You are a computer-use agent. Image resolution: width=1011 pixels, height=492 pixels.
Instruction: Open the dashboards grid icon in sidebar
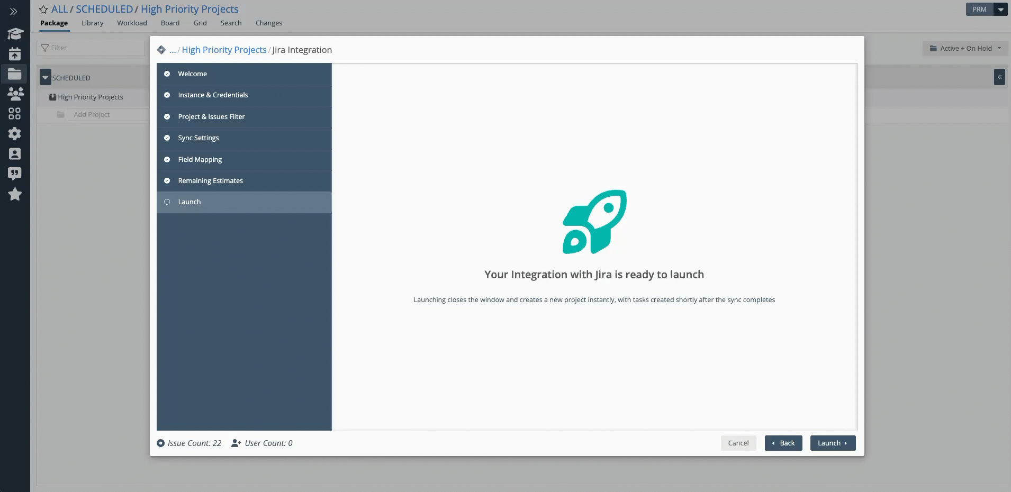pyautogui.click(x=15, y=114)
